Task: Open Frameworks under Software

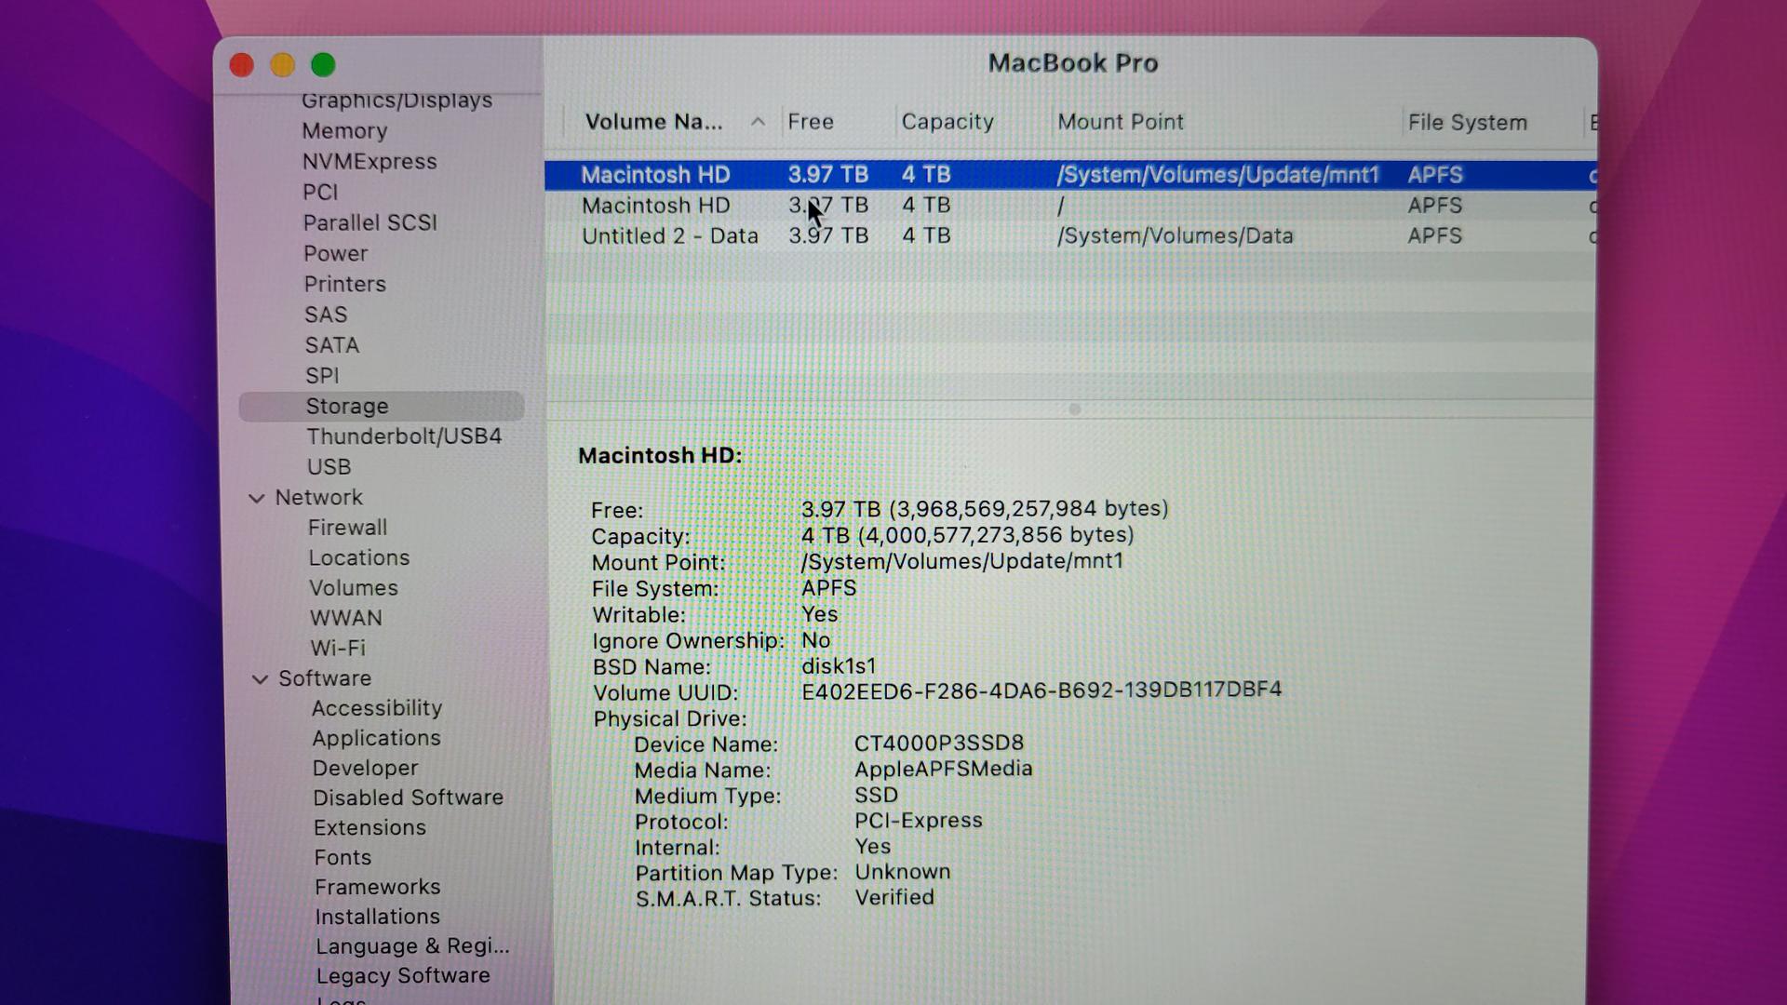Action: pos(377,888)
